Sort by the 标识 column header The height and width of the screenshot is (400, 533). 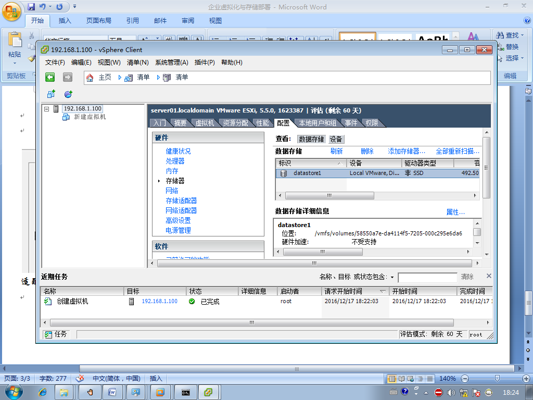click(311, 163)
